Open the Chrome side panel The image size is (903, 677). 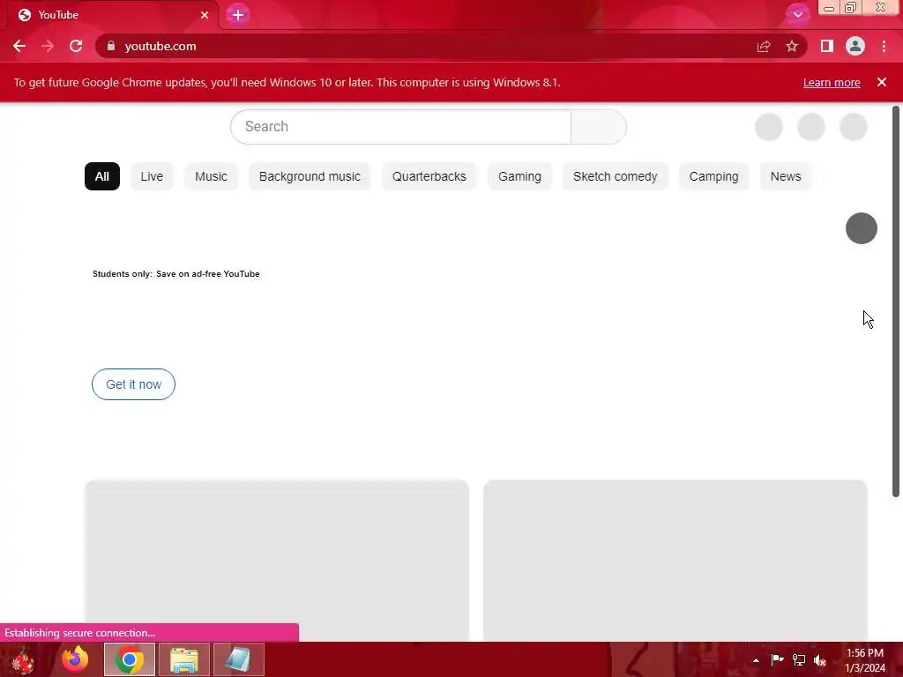827,46
